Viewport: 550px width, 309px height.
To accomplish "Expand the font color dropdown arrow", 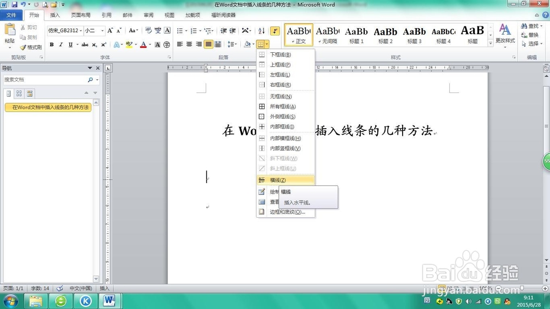I will tap(150, 45).
